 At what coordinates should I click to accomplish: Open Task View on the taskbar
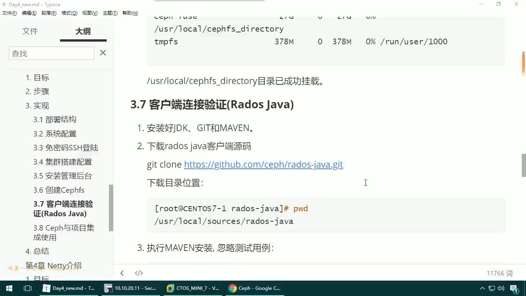pyautogui.click(x=27, y=288)
